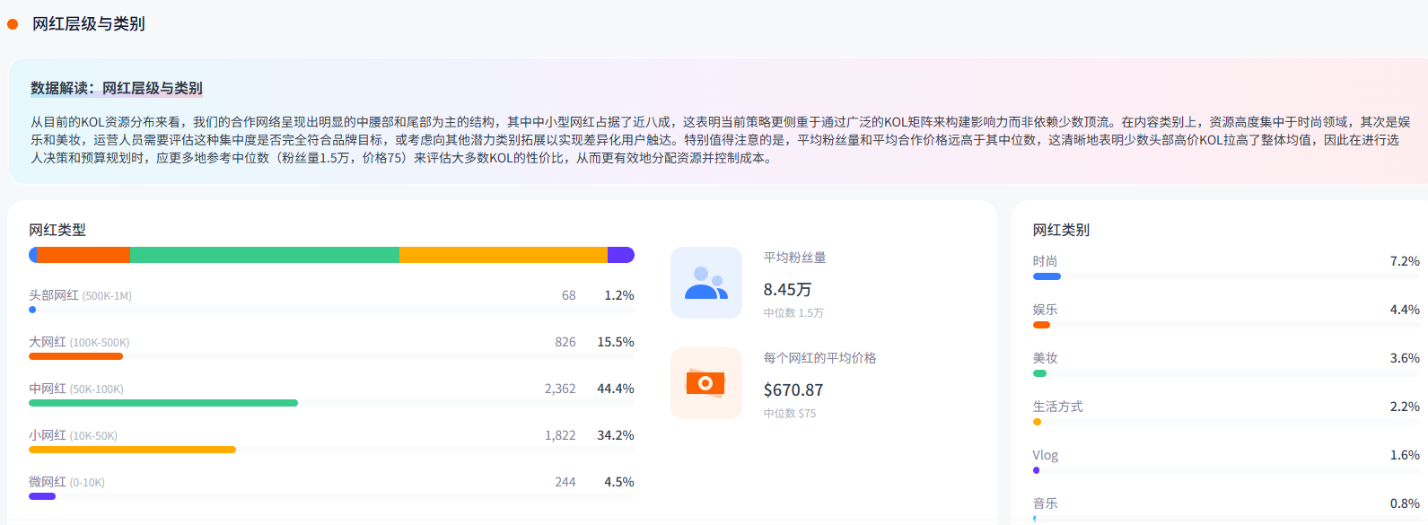The image size is (1428, 525).
Task: Click the count value 68
Action: (x=569, y=295)
